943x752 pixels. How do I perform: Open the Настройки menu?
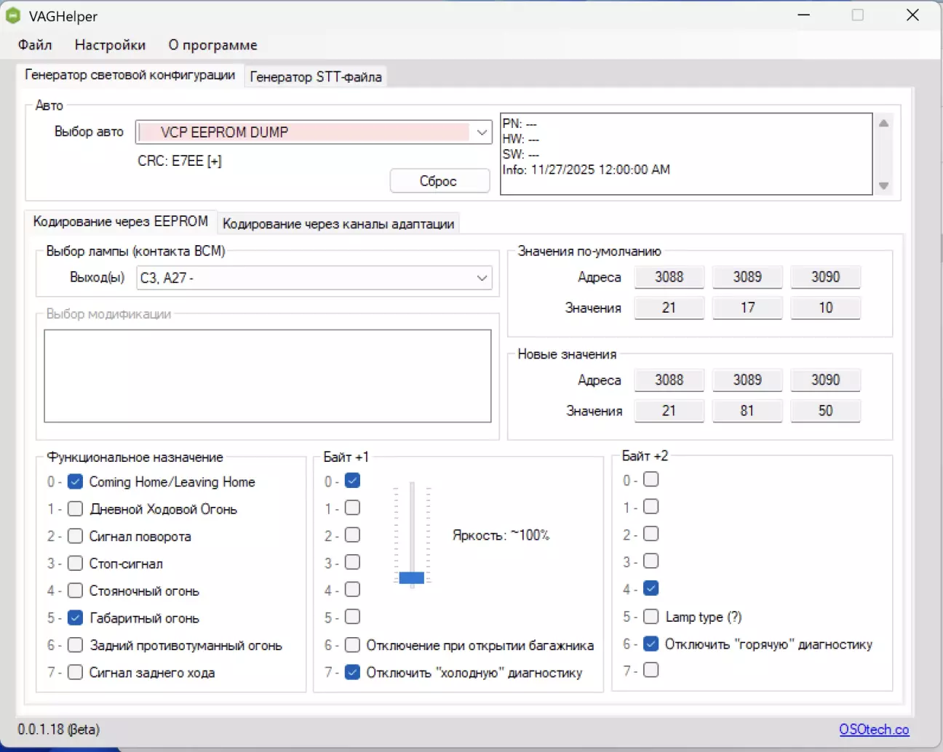(110, 45)
